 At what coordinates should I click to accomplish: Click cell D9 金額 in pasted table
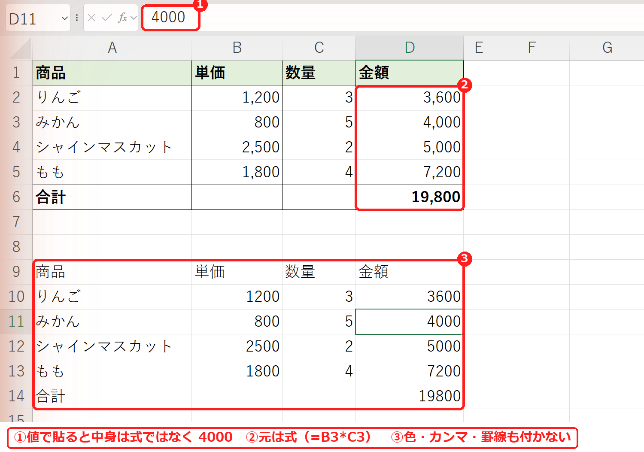click(410, 272)
